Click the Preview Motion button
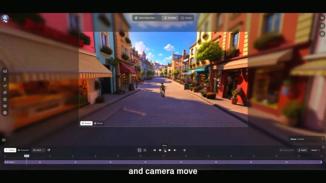Viewport: 326px width, 183px height. point(287,150)
